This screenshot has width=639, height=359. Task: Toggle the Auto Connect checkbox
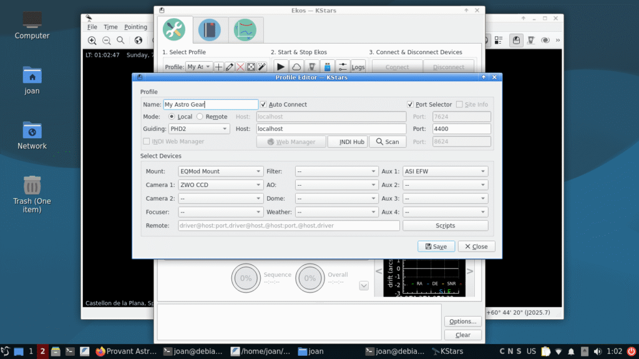click(264, 105)
